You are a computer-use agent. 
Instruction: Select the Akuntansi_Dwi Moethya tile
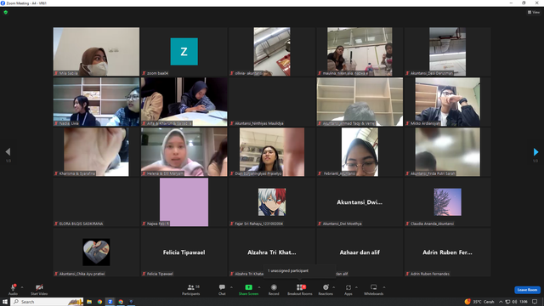tap(360, 202)
